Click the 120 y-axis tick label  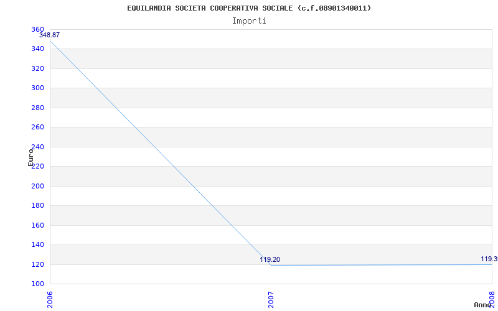(37, 264)
